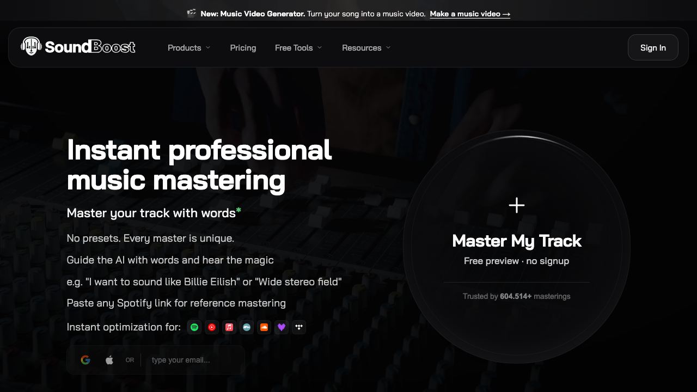Expand the Products dropdown menu
This screenshot has height=392, width=697.
tap(189, 48)
